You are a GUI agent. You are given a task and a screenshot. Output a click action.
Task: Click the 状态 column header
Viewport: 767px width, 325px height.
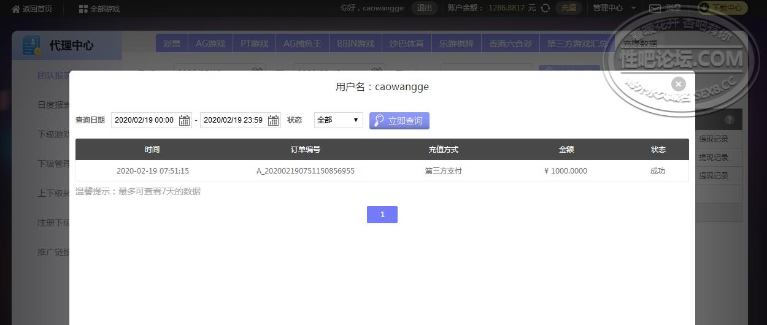coord(658,150)
